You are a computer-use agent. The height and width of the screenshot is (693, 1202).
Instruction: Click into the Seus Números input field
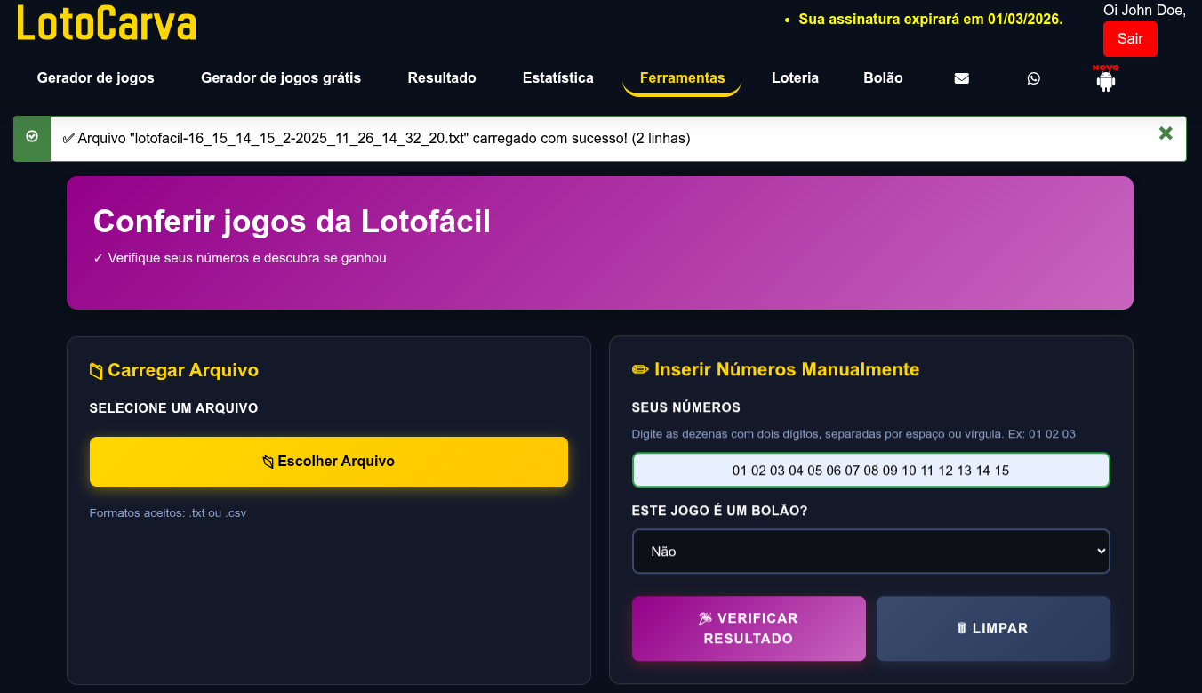point(870,471)
